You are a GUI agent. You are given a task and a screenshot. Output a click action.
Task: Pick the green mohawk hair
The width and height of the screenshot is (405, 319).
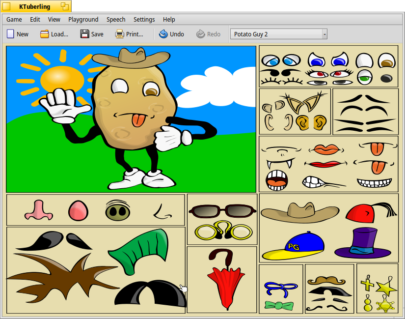[139, 252]
